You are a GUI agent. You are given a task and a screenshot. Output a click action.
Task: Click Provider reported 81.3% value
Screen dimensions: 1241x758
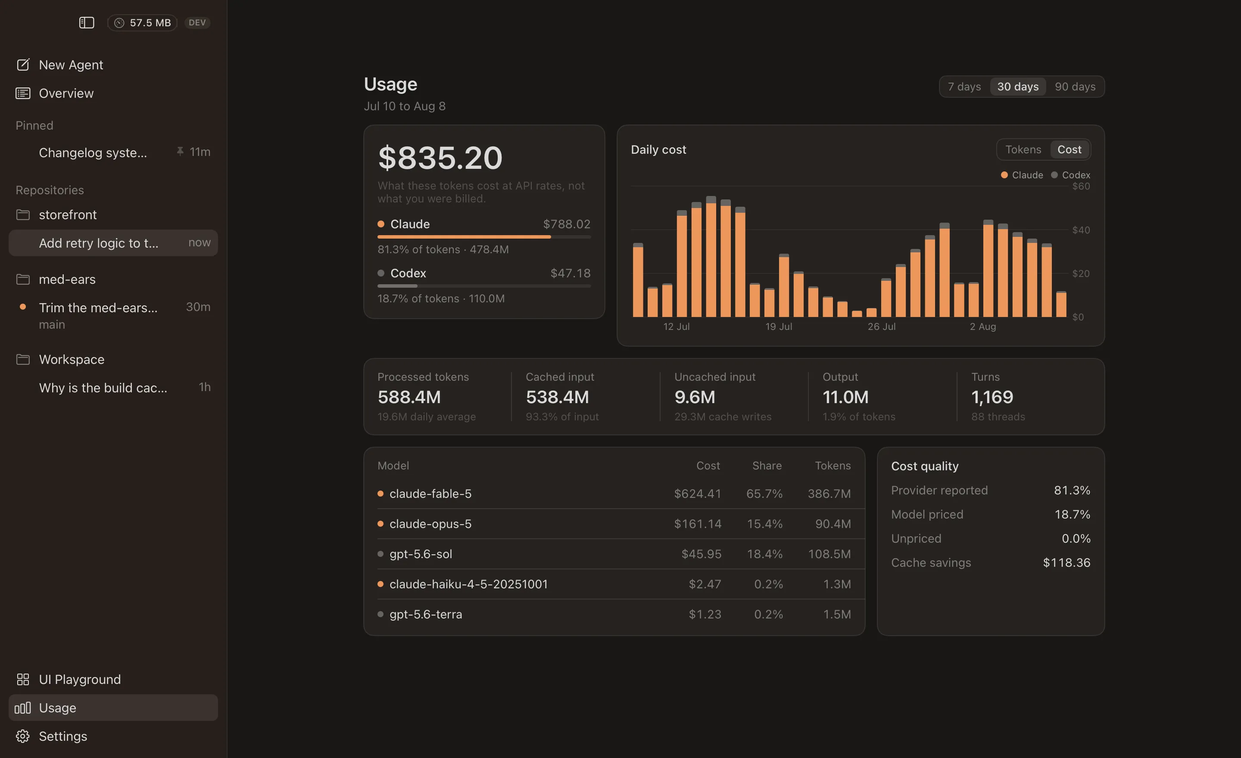[1072, 490]
